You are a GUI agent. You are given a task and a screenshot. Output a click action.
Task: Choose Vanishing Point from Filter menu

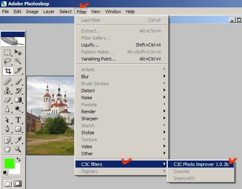tap(122, 59)
